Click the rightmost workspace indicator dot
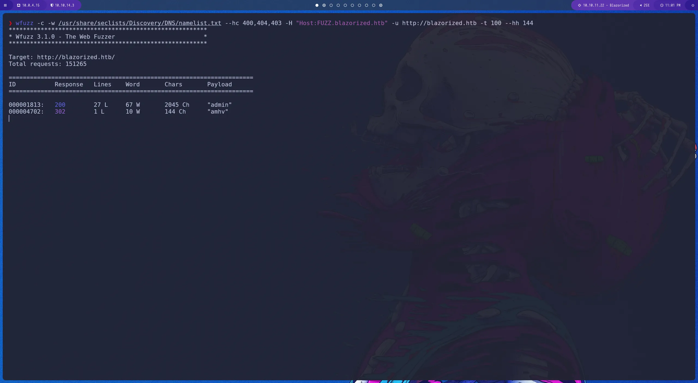Image resolution: width=698 pixels, height=383 pixels. point(381,5)
